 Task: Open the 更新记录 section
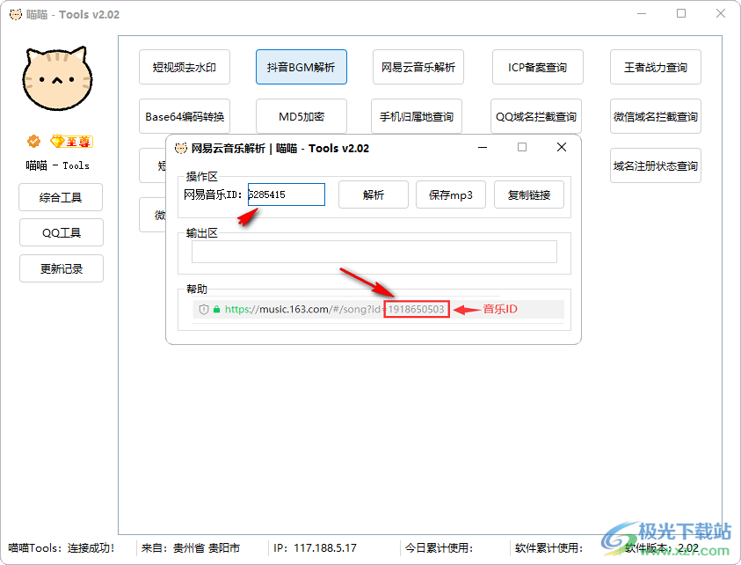[x=62, y=268]
